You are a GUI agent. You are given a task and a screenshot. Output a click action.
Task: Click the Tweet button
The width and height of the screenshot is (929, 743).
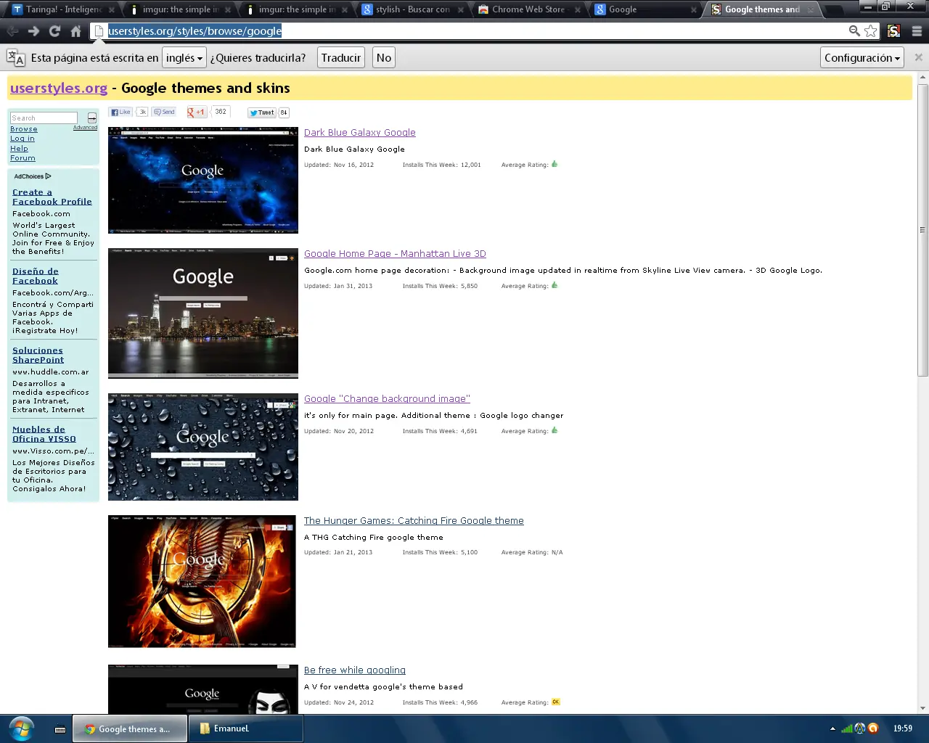coord(262,112)
